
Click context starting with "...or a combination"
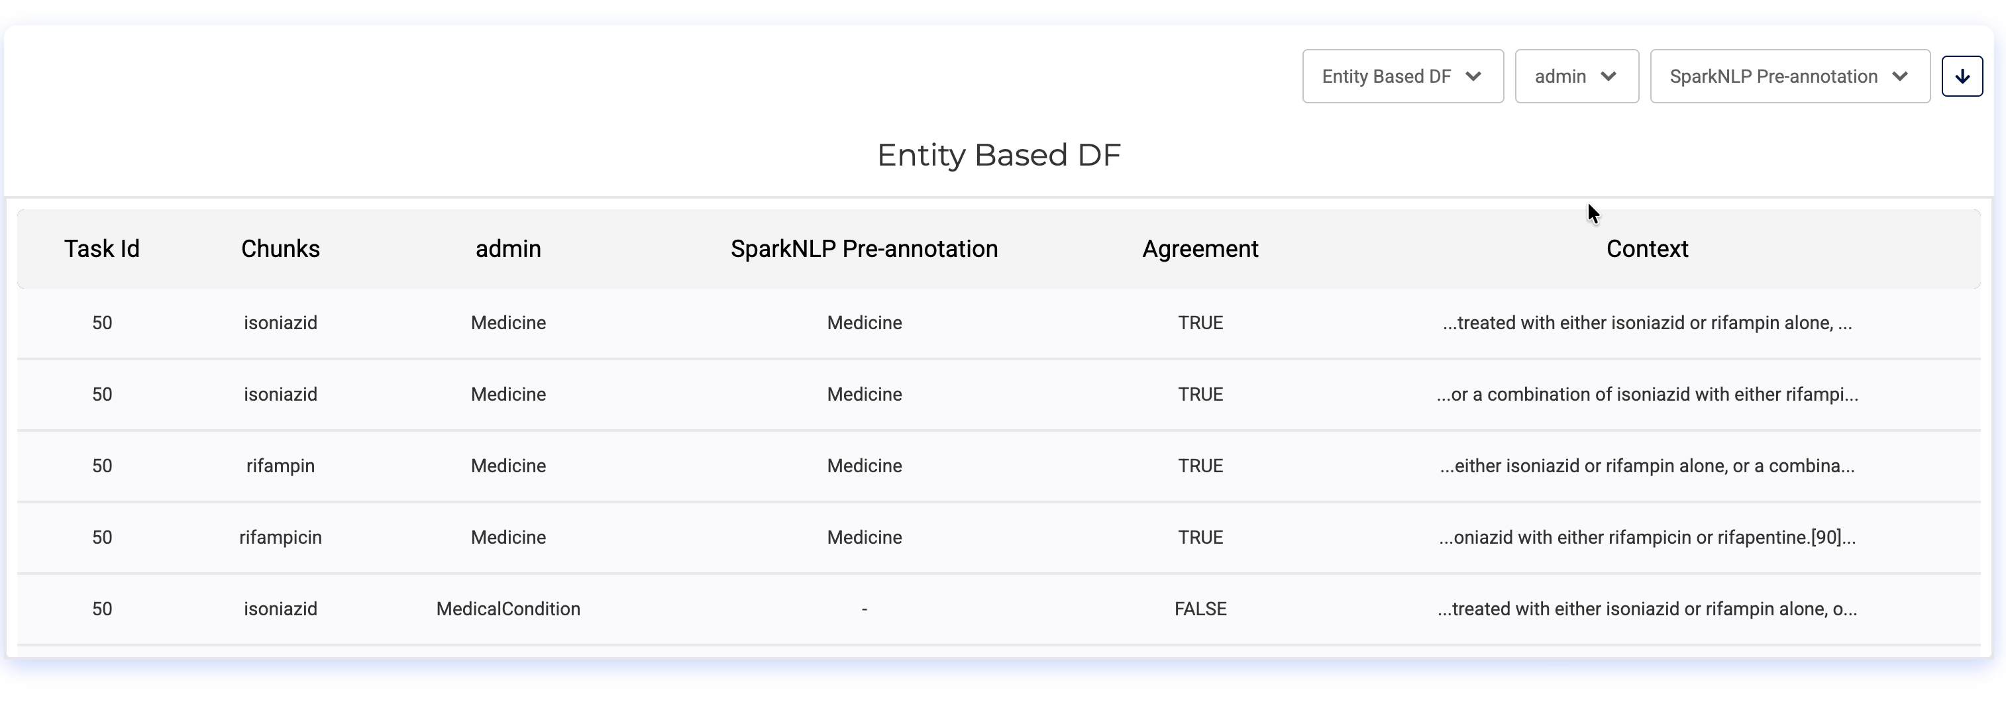click(1647, 395)
